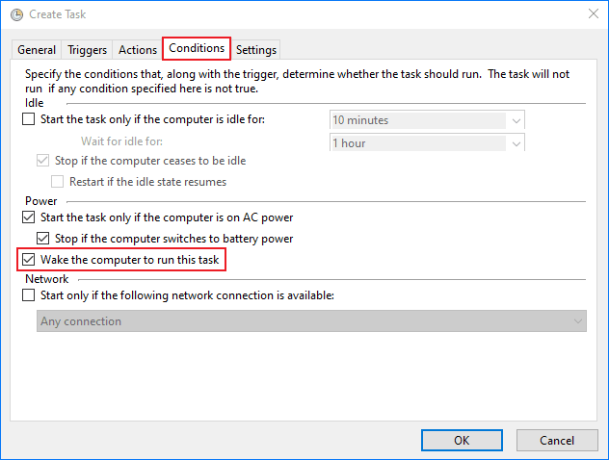This screenshot has width=609, height=460.
Task: Enable start only if computer is idle
Action: tap(28, 119)
